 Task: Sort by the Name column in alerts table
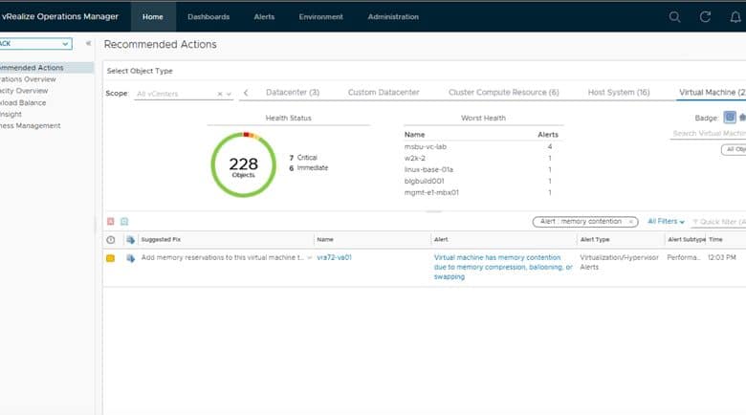[325, 239]
